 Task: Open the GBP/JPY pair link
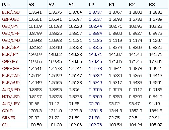(10, 62)
